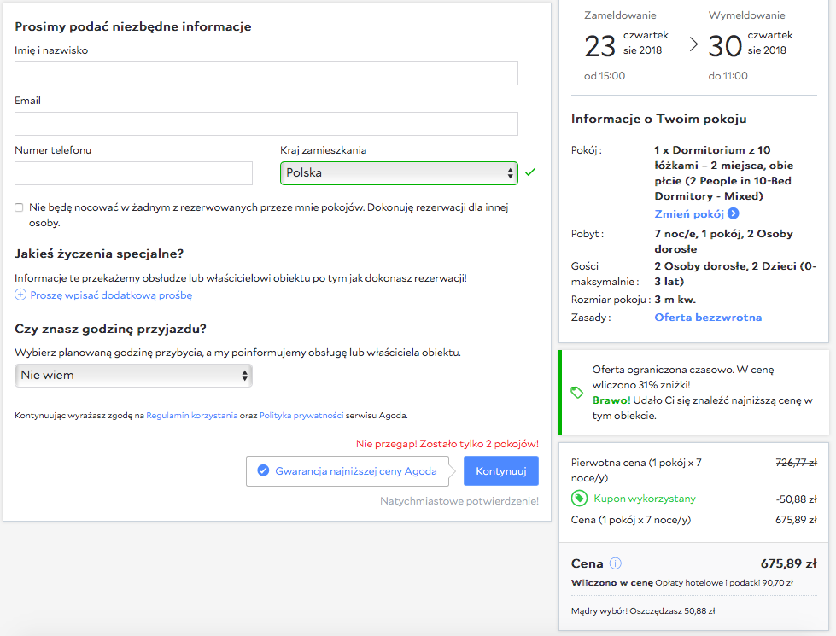This screenshot has height=636, width=836.
Task: Focus the Email input field
Action: [266, 124]
